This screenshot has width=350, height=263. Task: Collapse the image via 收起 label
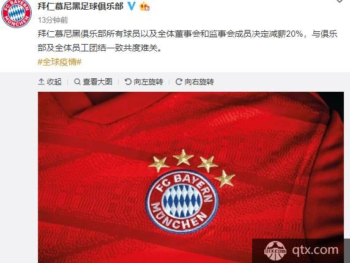click(x=54, y=81)
